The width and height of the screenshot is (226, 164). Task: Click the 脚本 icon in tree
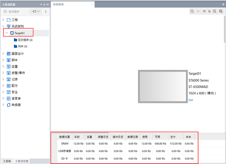point(8,60)
